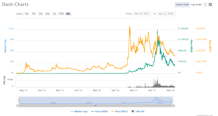Click the 24h Vol axis title
This screenshot has width=218, height=116.
tap(4, 81)
